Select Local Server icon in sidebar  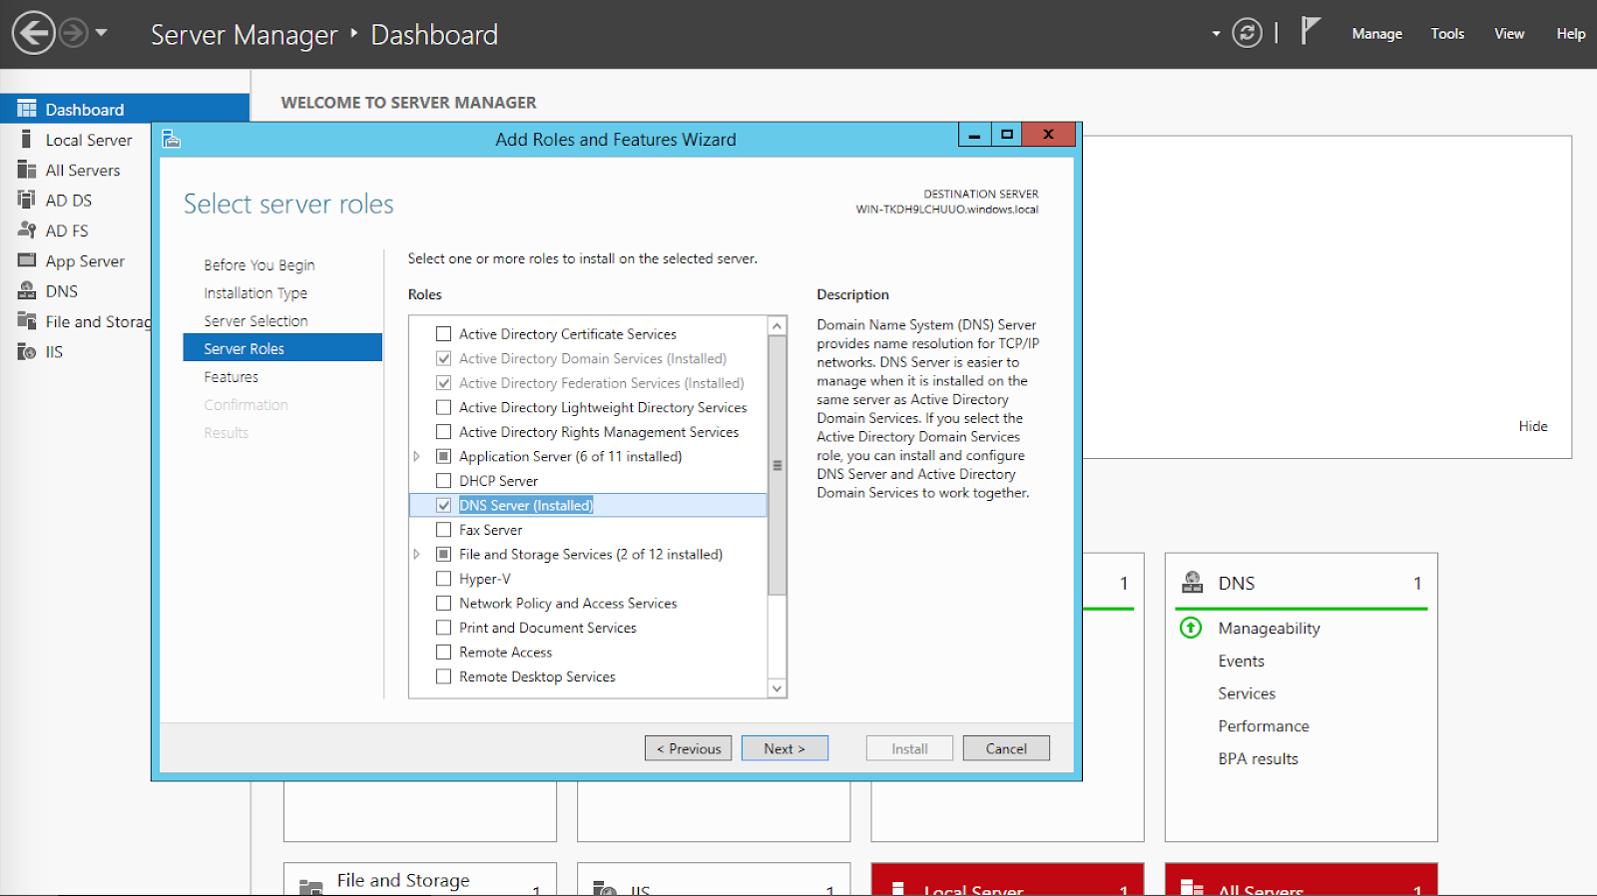pyautogui.click(x=27, y=140)
